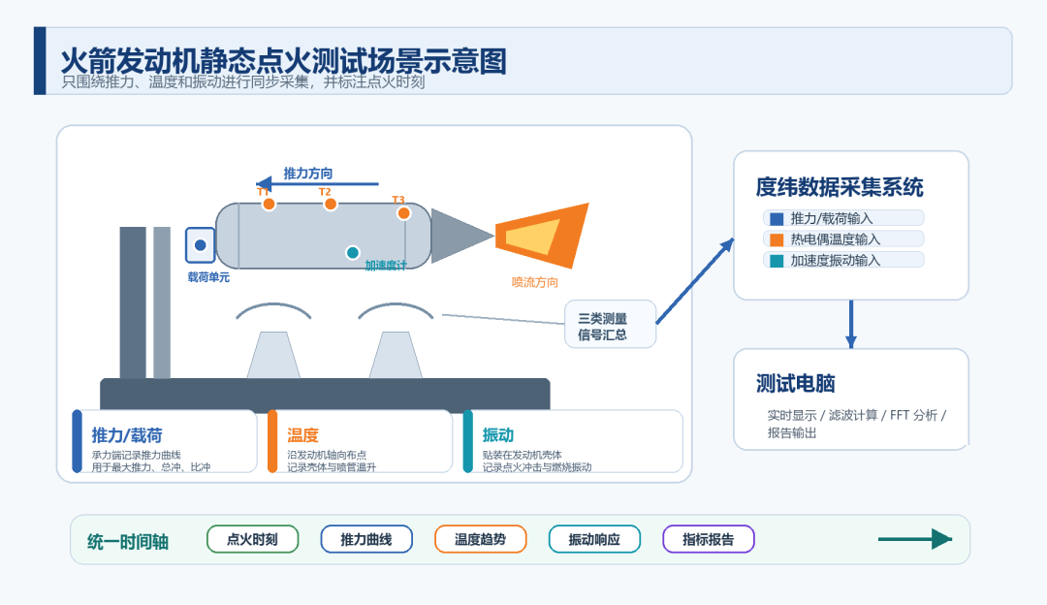Pick the orange T3 thermocouple dot
This screenshot has width=1047, height=605.
(x=403, y=213)
